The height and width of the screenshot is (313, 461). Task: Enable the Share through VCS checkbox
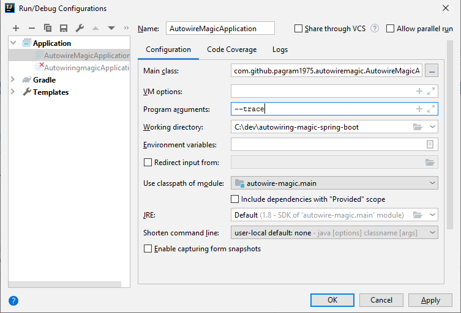[x=299, y=29]
